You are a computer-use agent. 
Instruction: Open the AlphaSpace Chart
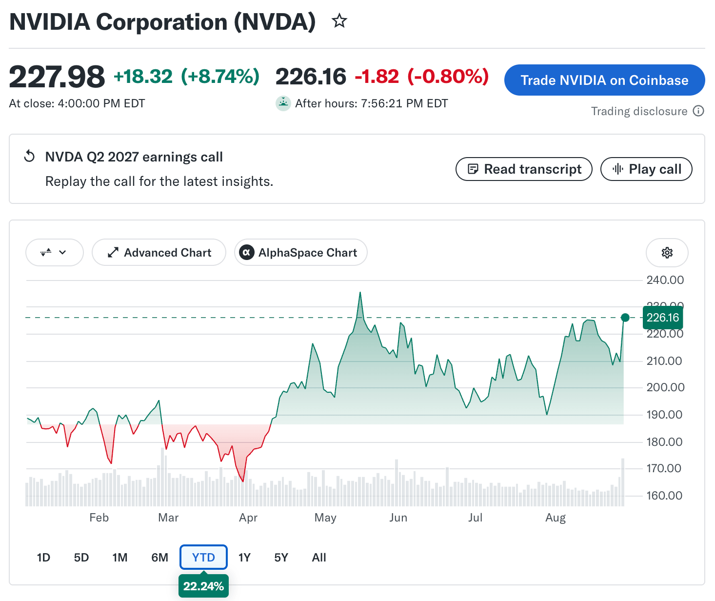(x=300, y=252)
